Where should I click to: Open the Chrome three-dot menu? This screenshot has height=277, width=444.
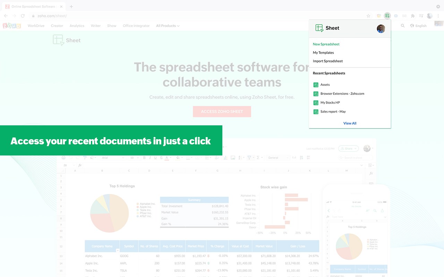point(438,16)
